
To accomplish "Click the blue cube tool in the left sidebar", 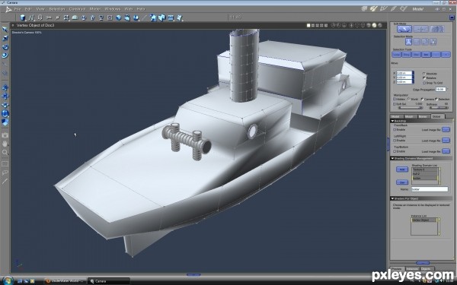I will point(5,122).
